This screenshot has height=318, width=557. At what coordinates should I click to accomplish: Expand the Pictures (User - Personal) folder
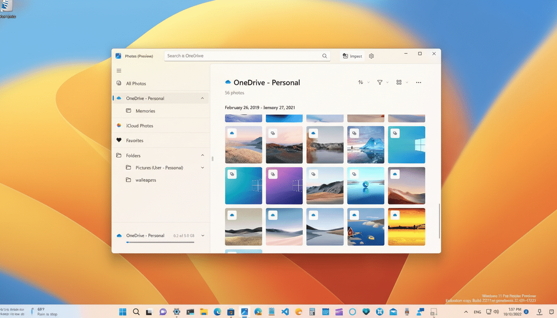pos(202,168)
